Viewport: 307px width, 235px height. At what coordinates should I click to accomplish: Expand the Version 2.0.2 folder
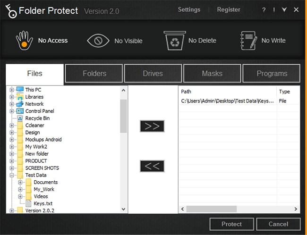[11, 211]
